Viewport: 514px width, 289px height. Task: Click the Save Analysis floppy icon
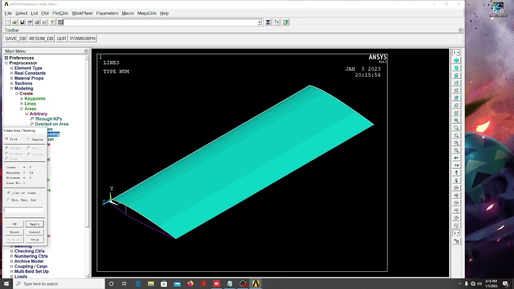(22, 22)
